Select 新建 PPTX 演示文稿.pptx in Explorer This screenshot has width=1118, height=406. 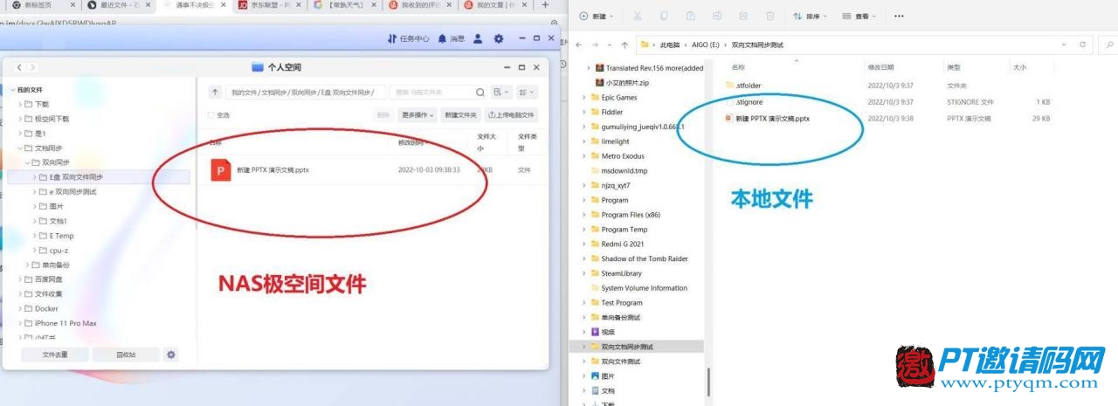(772, 119)
